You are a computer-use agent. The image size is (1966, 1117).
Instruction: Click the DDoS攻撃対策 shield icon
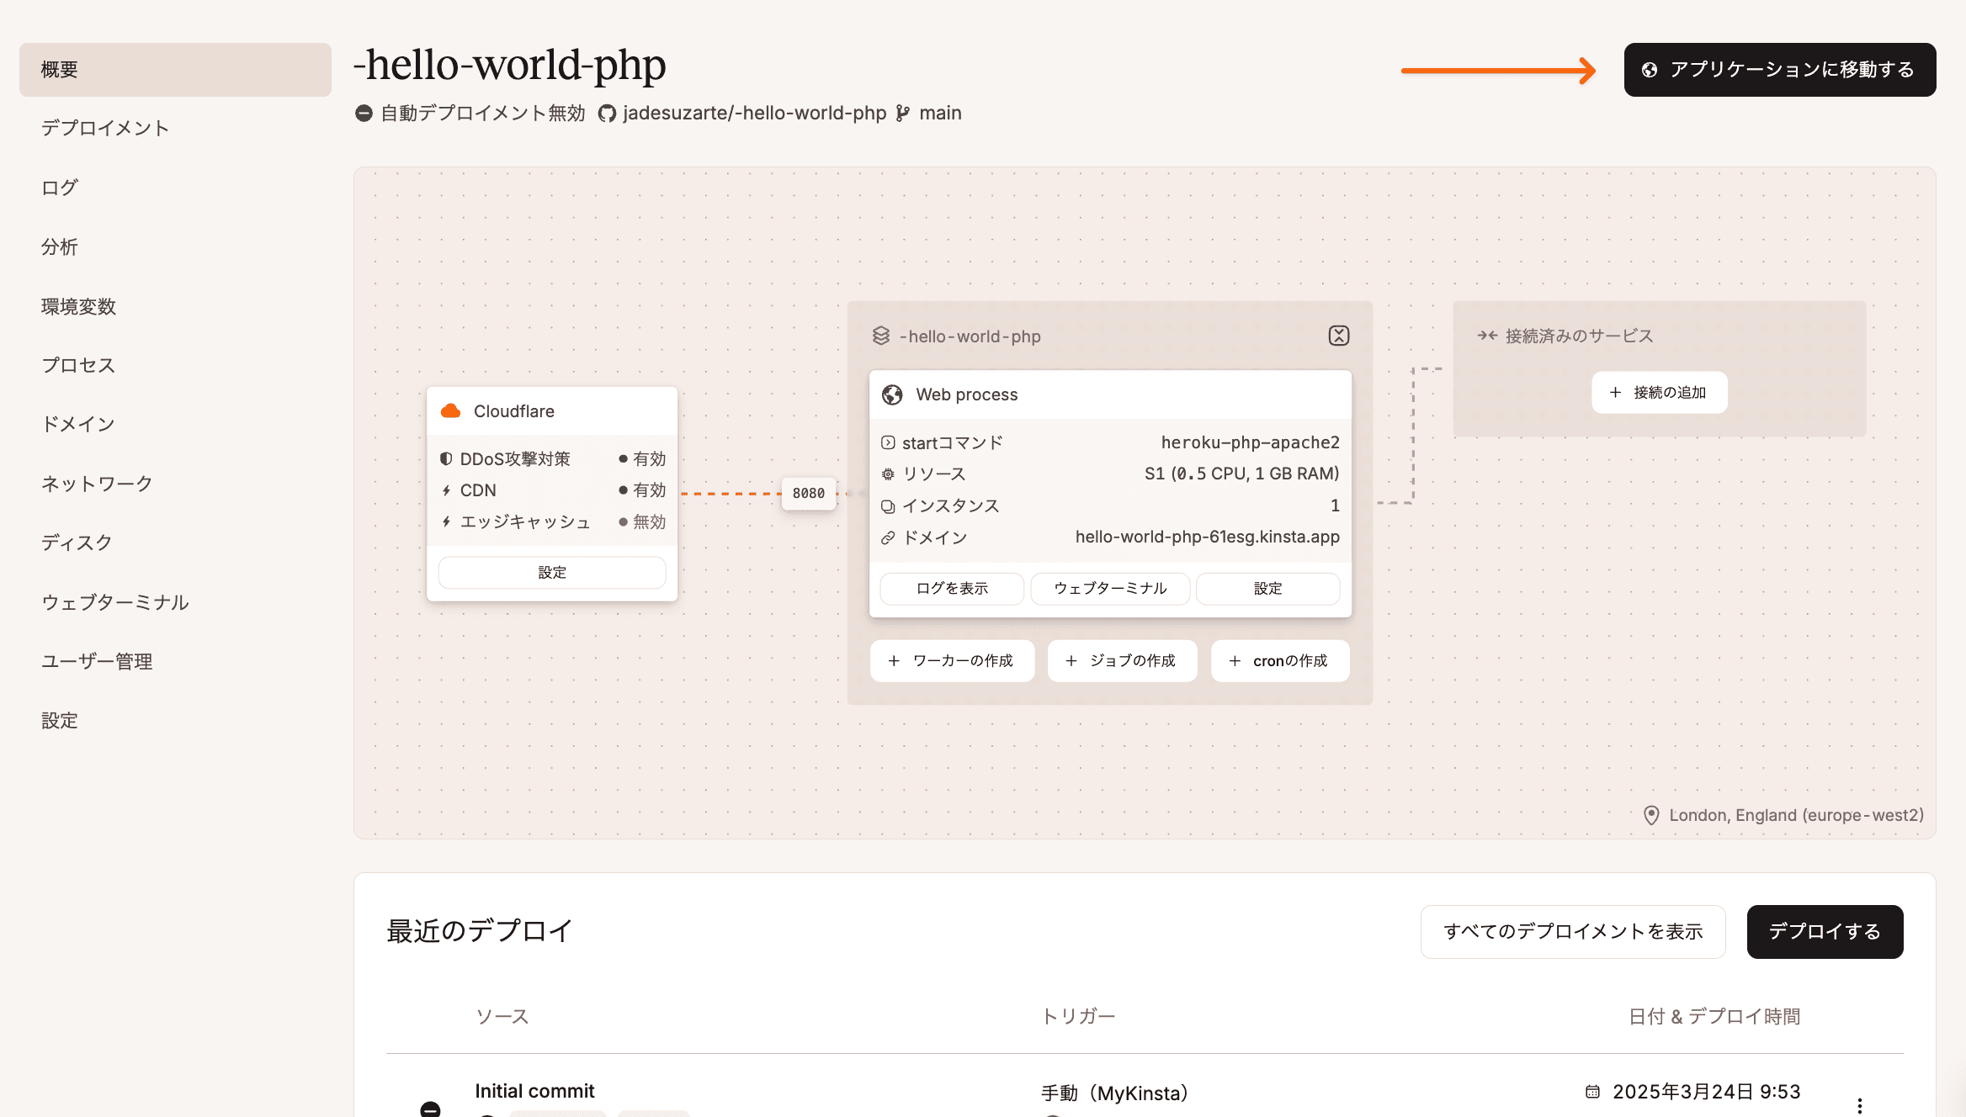(x=446, y=459)
